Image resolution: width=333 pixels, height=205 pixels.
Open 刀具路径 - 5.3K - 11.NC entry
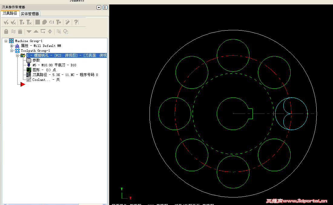tap(65, 75)
